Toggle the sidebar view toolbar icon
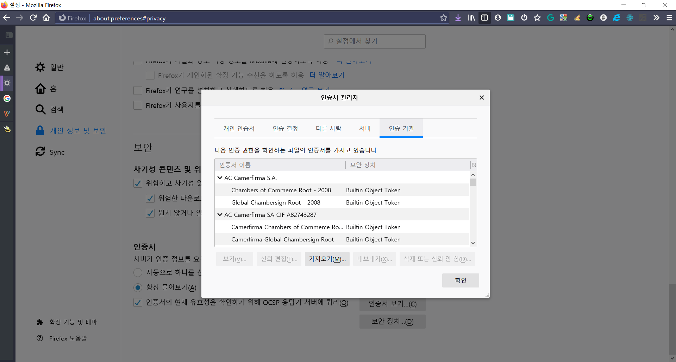 484,18
